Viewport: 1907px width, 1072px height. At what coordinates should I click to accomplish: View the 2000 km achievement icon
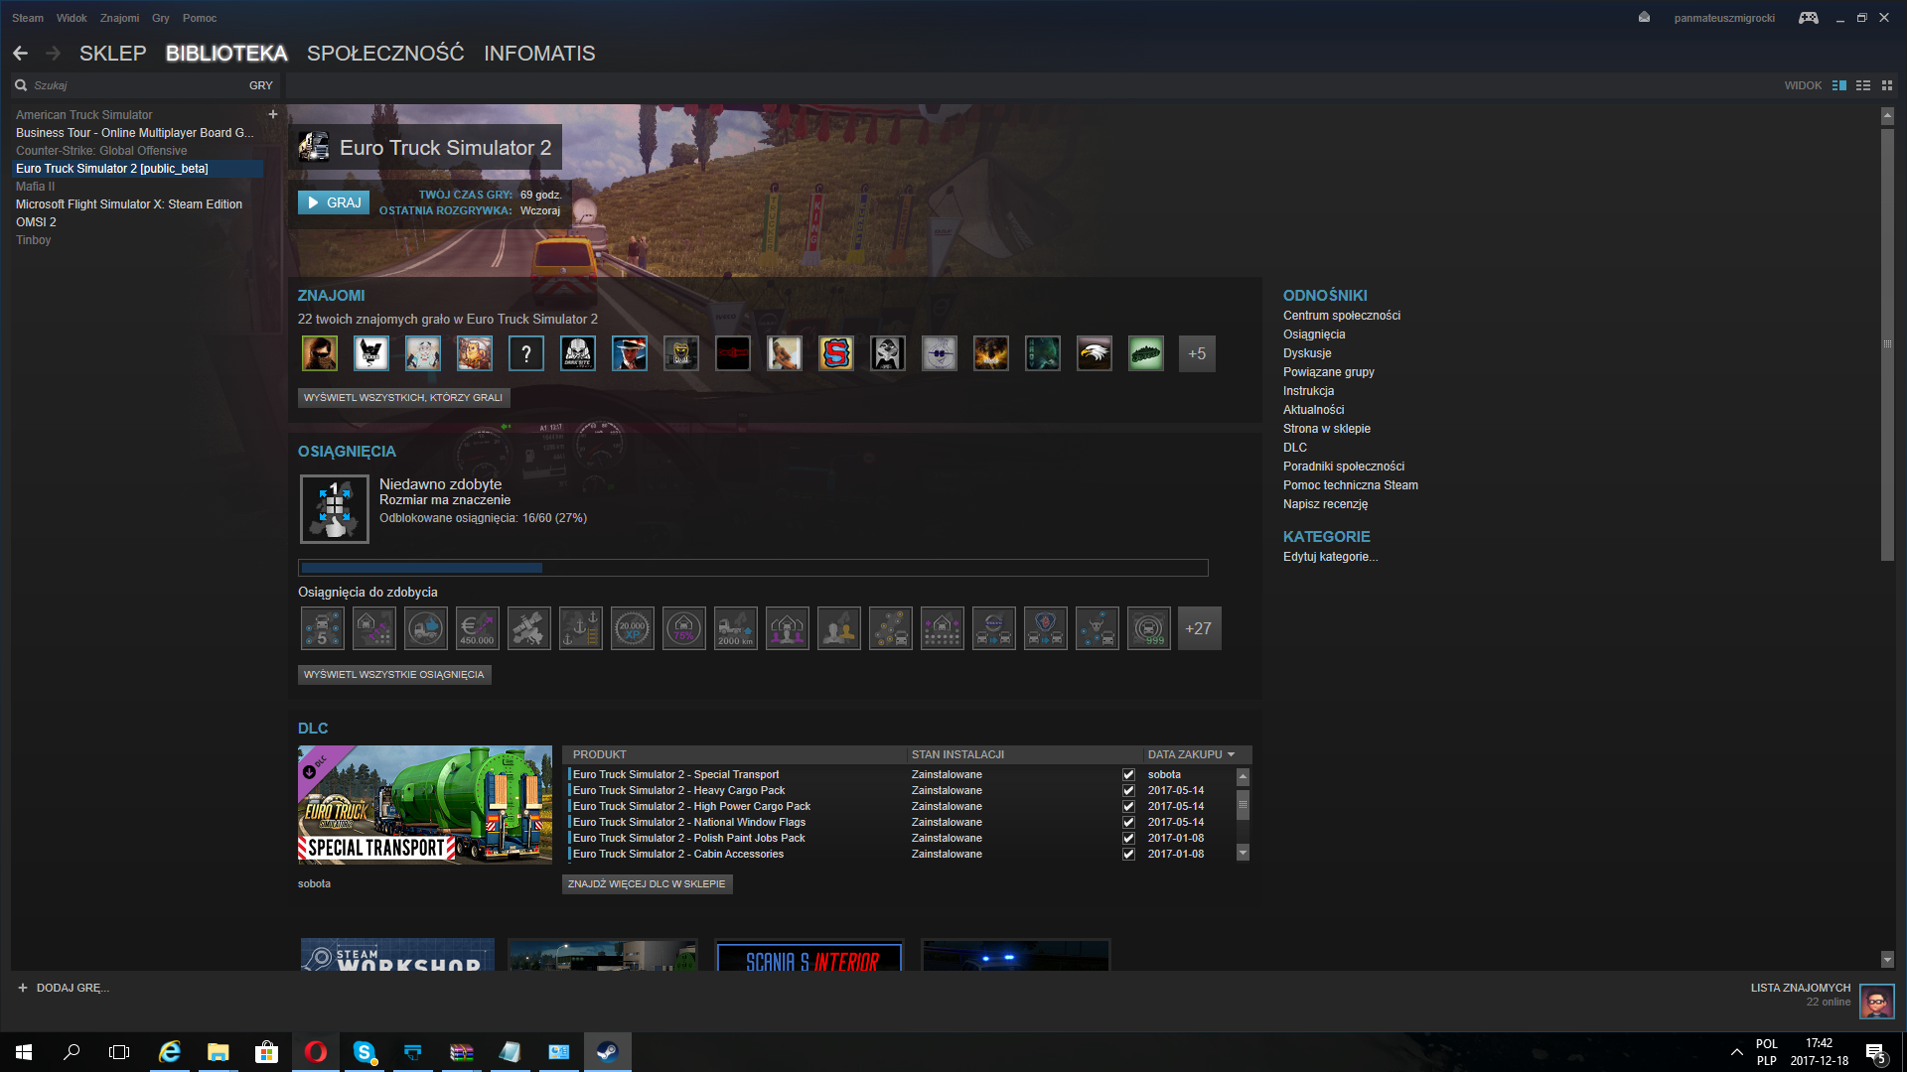tap(736, 628)
